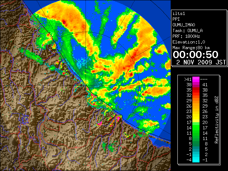Screen dimensions: 228x171
Task: Click the 'OUMU_IMAO' site name text
Action: [x=184, y=25]
